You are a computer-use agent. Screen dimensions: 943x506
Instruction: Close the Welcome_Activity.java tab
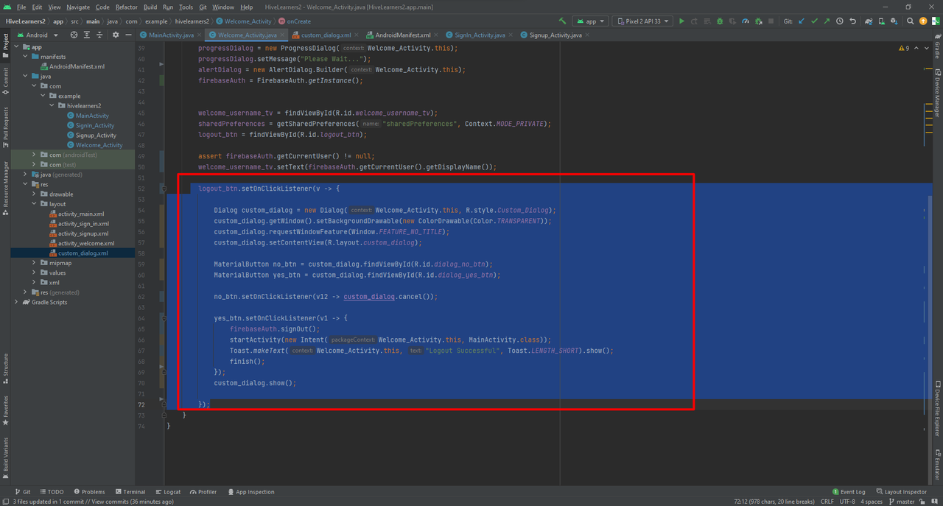(284, 35)
